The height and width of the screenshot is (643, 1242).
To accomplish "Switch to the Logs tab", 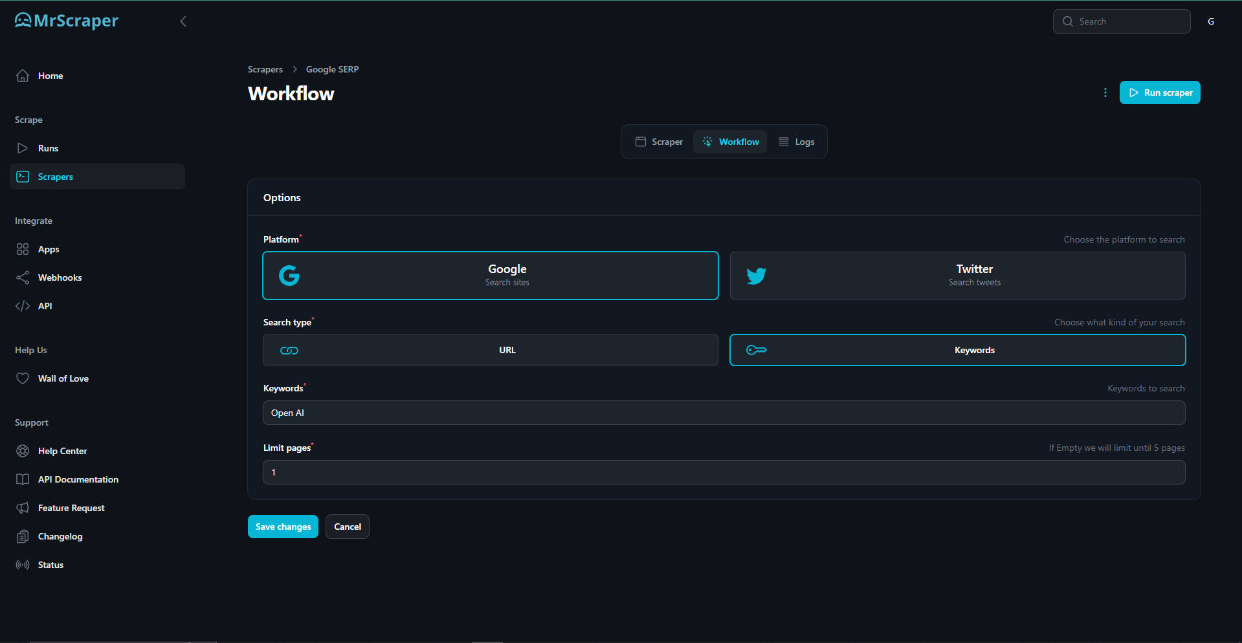I will [x=797, y=142].
